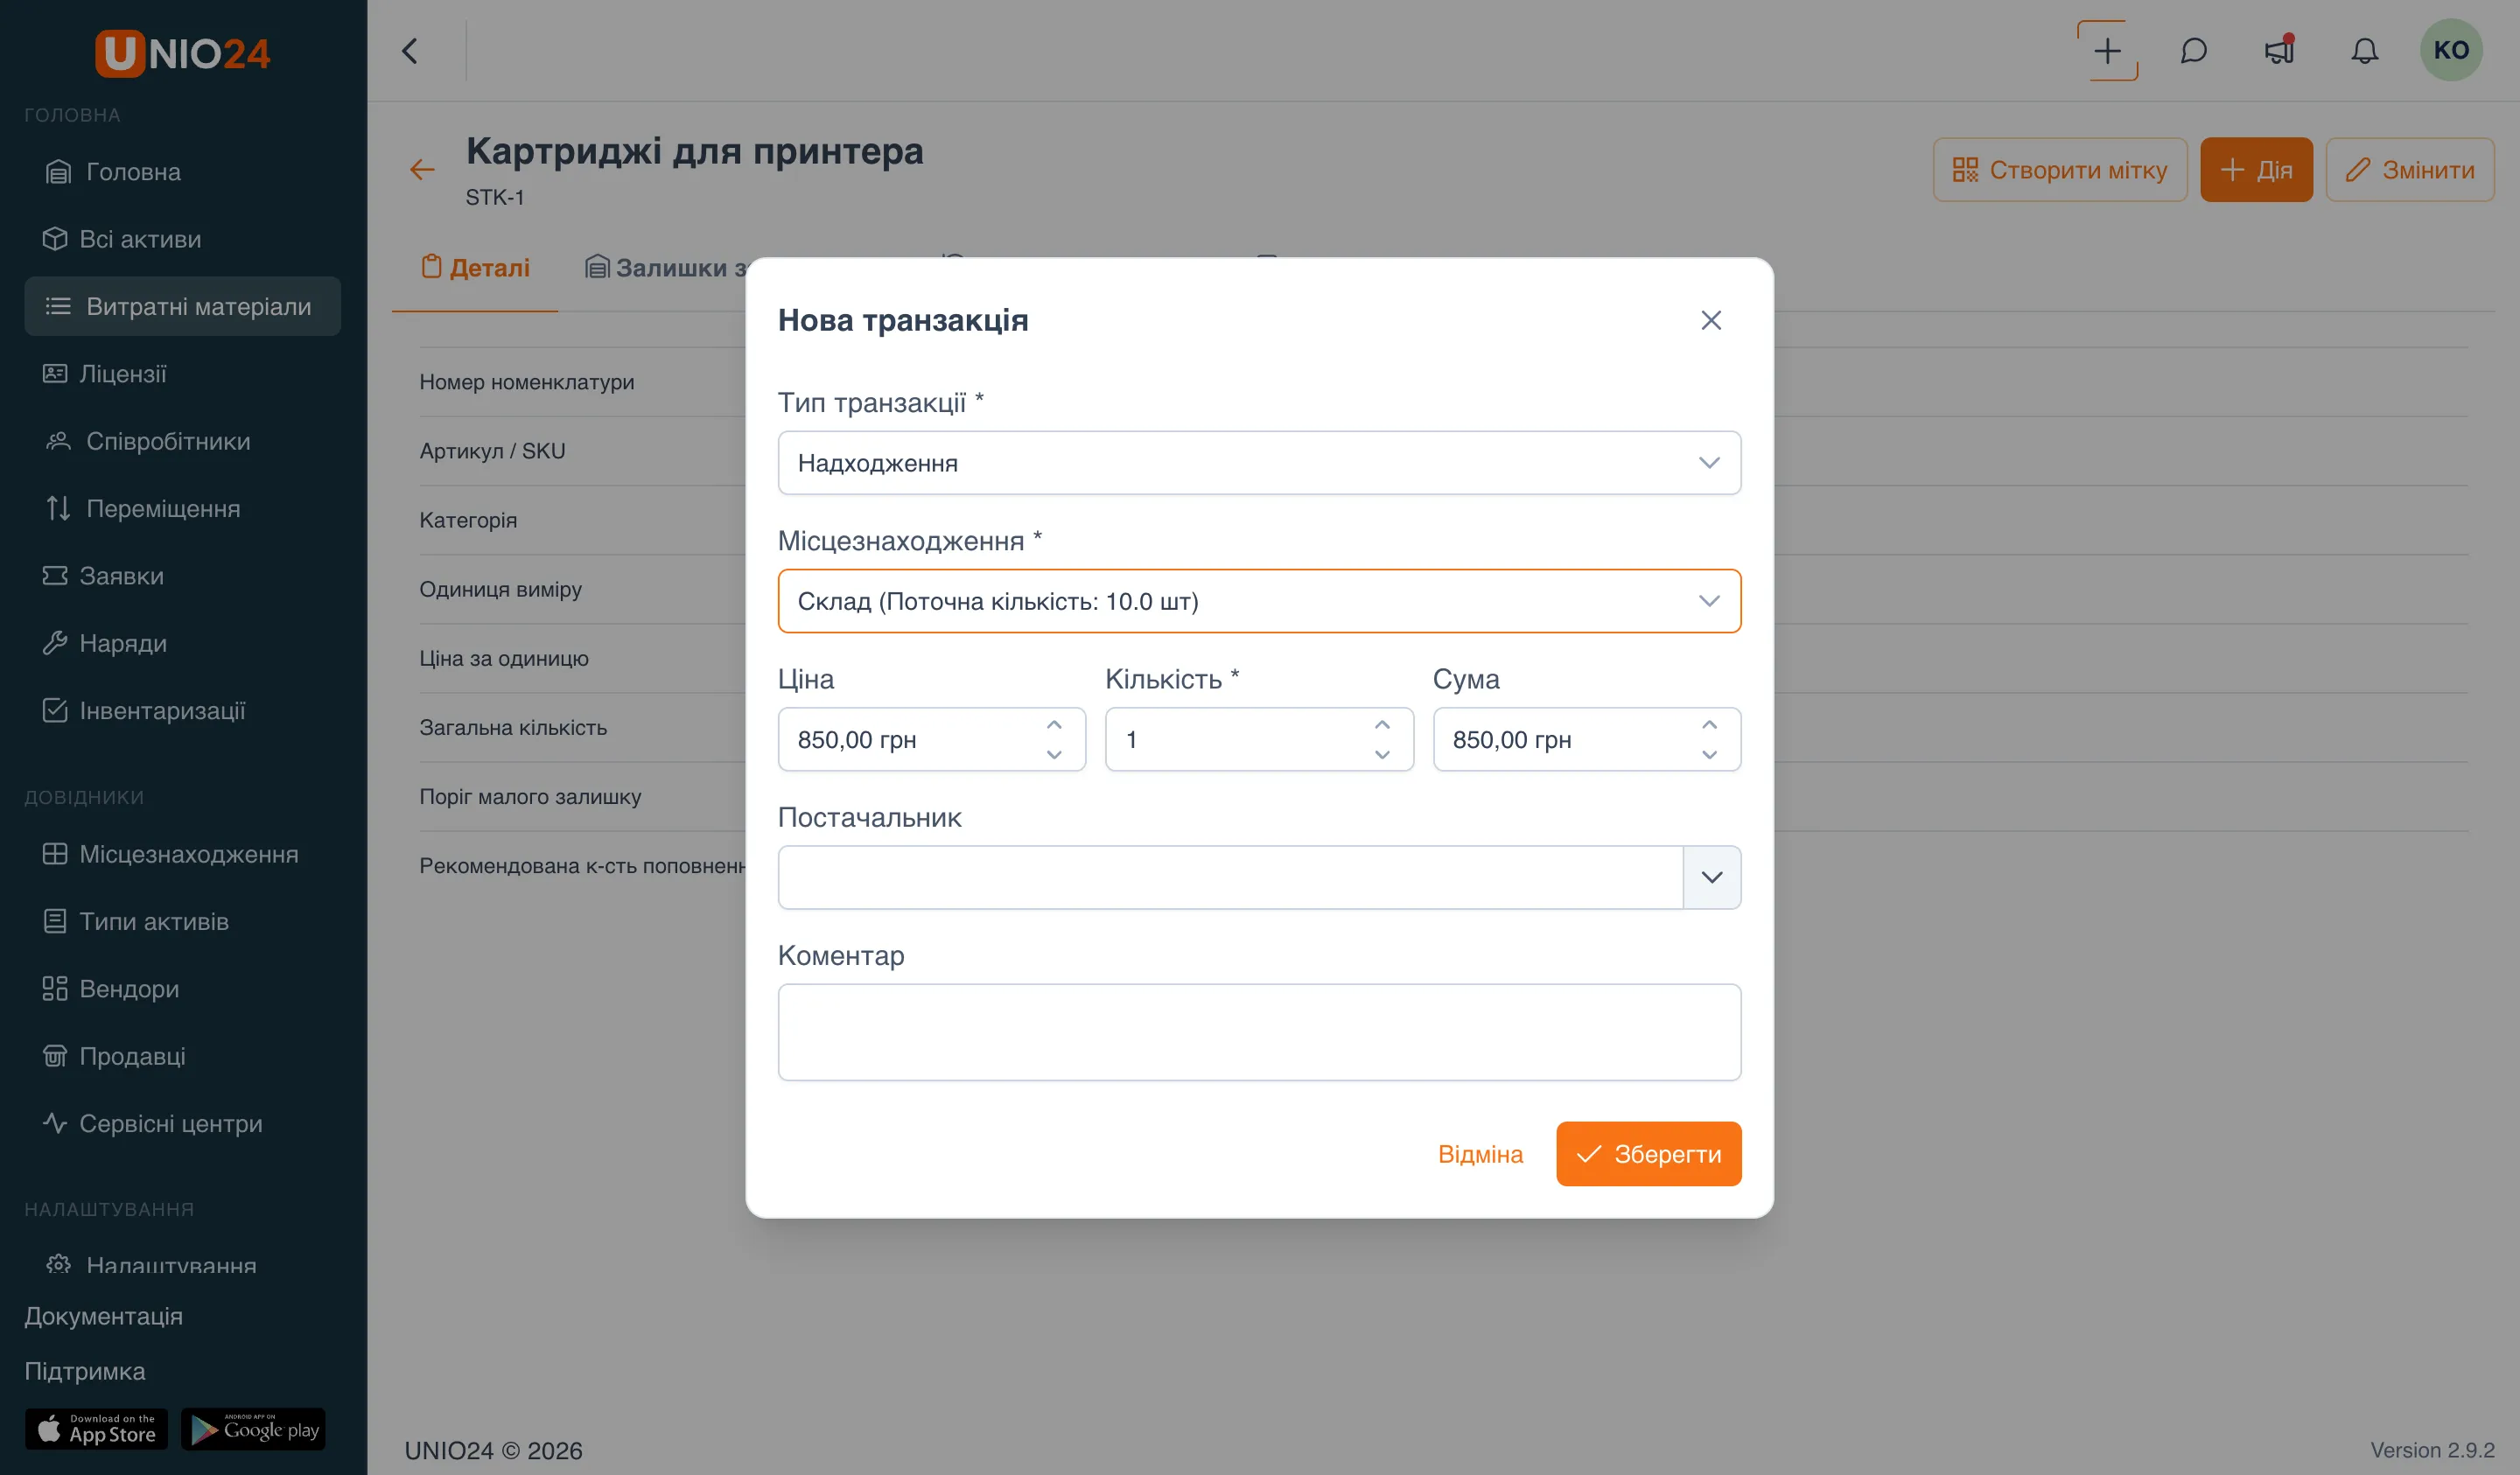Click the Відміна link

[x=1480, y=1154]
